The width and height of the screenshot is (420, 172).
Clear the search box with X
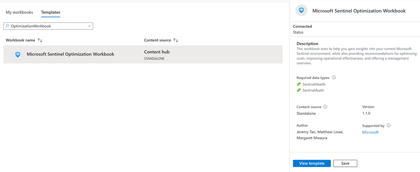[x=90, y=26]
